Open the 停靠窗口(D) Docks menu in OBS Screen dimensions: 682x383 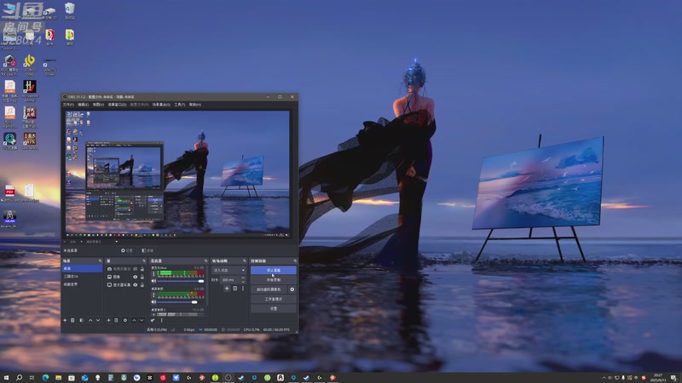[117, 105]
